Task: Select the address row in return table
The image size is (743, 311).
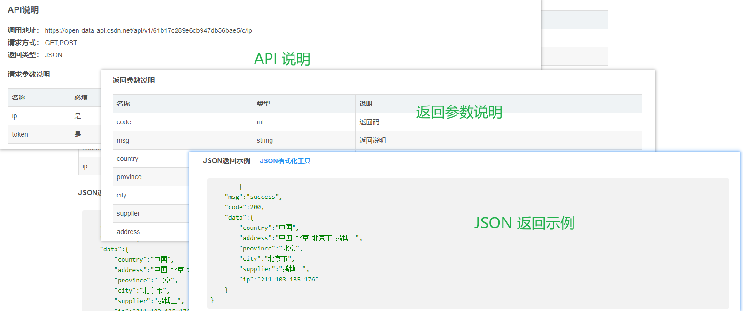Action: pyautogui.click(x=128, y=232)
